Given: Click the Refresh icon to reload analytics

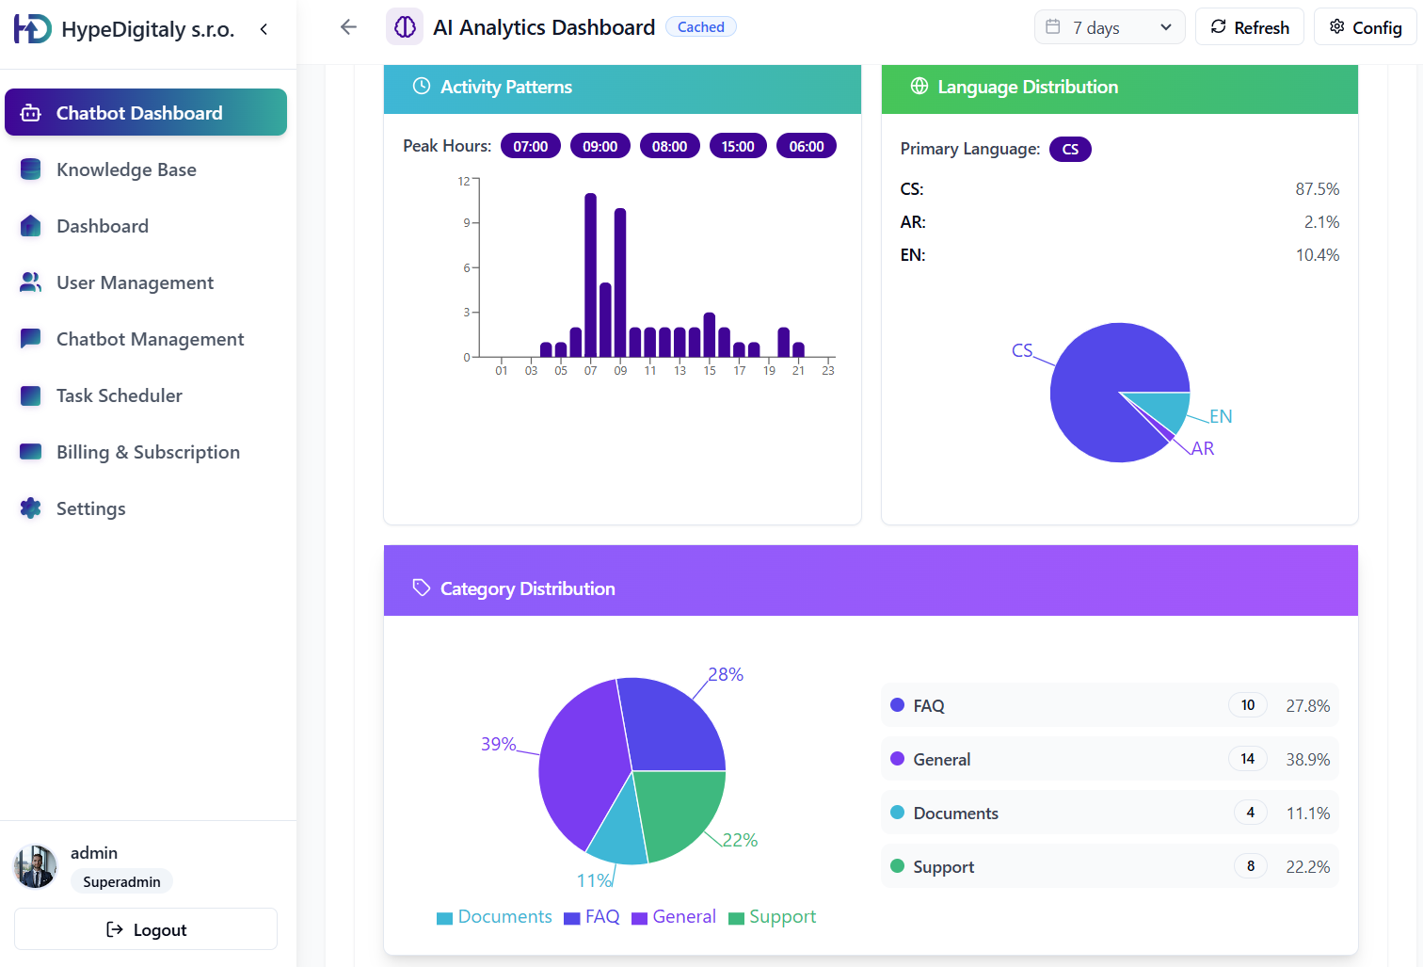Looking at the screenshot, I should (x=1217, y=26).
